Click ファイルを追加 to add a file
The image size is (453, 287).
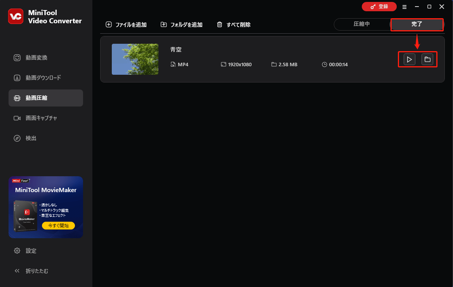(x=126, y=25)
